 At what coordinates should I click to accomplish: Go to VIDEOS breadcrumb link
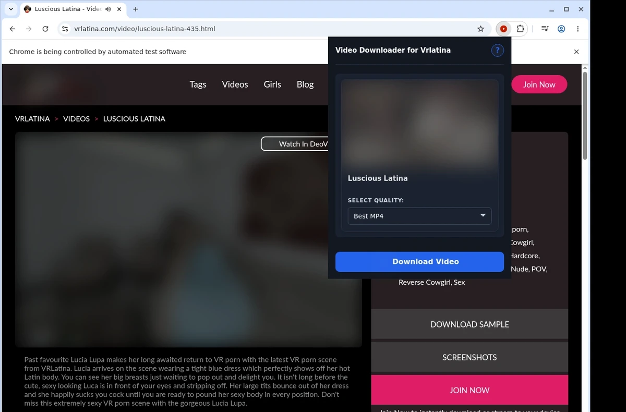tap(76, 119)
